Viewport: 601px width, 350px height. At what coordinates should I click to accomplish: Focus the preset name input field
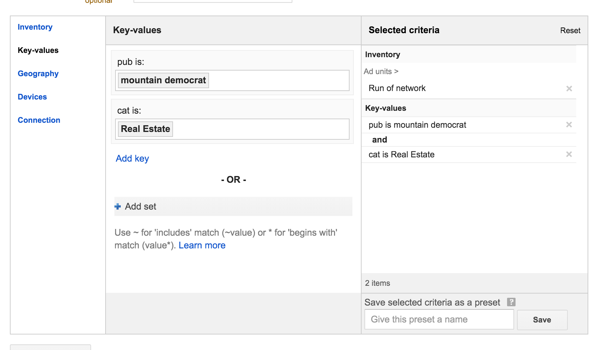point(439,320)
